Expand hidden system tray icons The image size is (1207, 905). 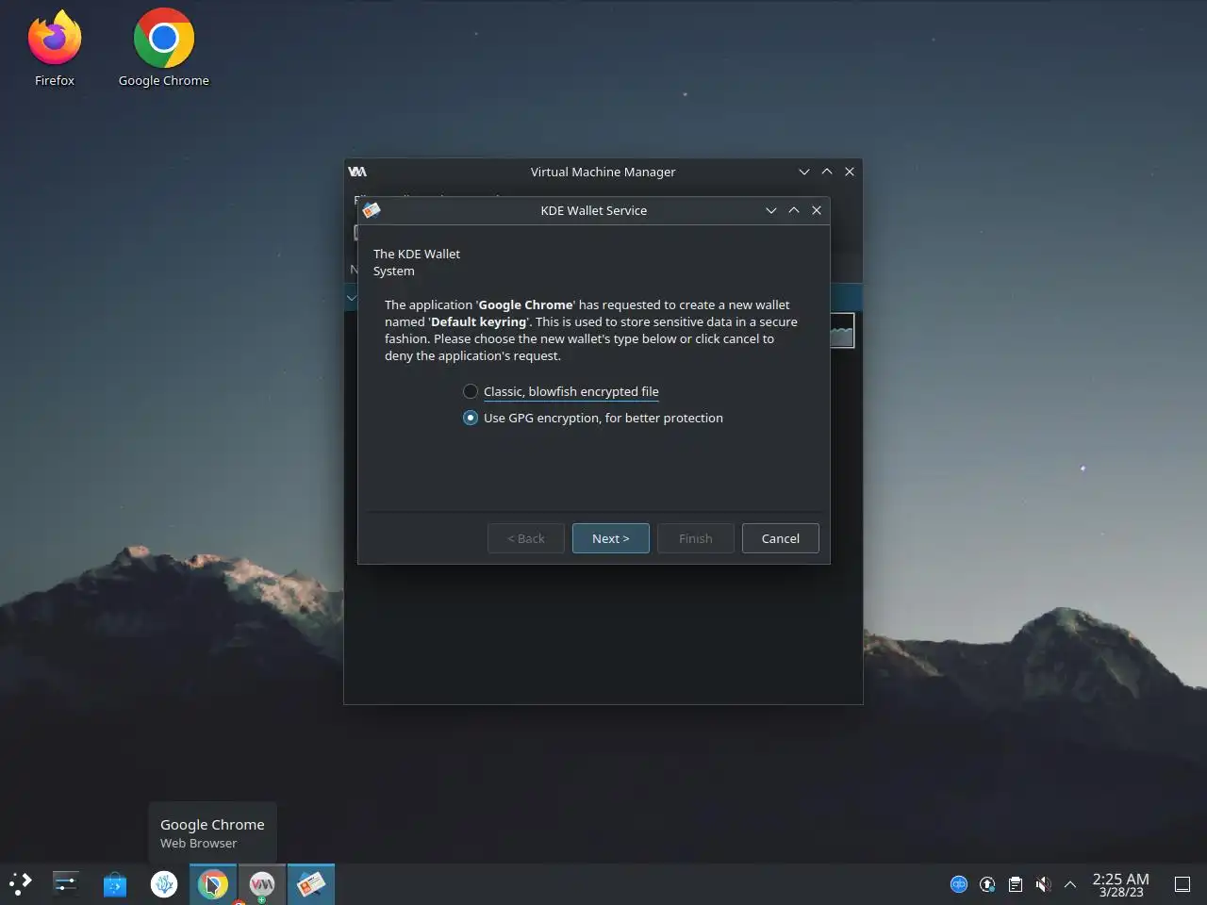pos(1070,884)
